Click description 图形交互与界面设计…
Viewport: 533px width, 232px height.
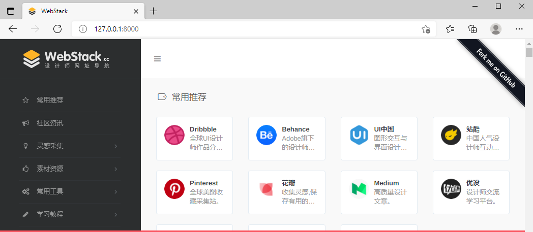(x=391, y=143)
